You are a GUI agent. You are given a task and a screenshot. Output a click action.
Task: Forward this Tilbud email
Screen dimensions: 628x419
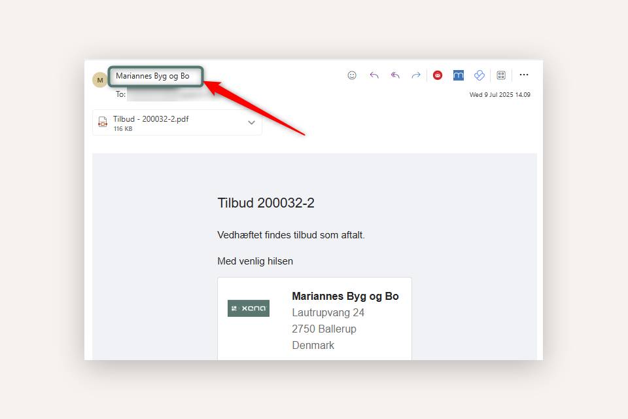coord(416,75)
